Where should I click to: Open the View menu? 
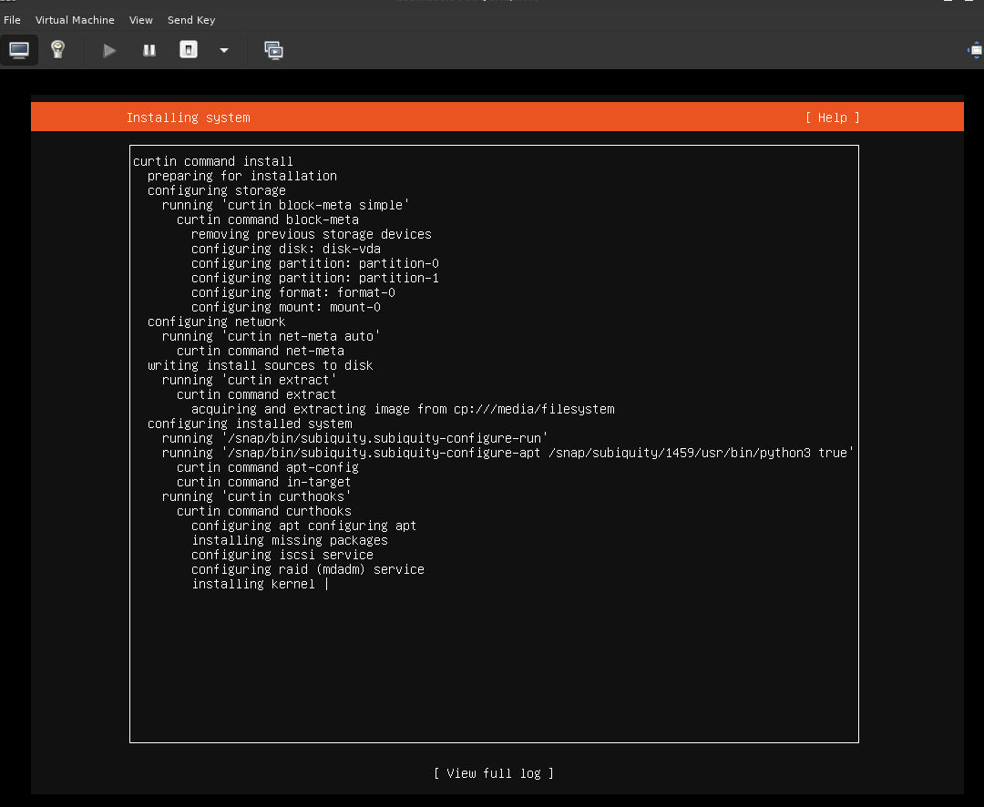click(x=141, y=19)
